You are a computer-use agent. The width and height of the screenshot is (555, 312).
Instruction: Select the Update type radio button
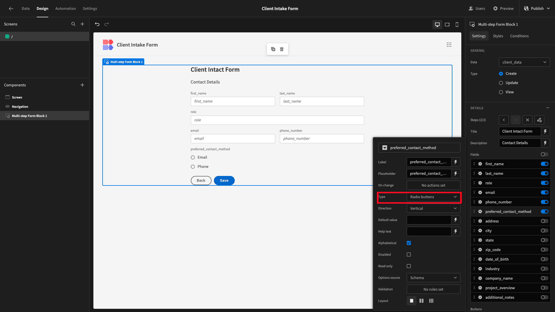[501, 83]
